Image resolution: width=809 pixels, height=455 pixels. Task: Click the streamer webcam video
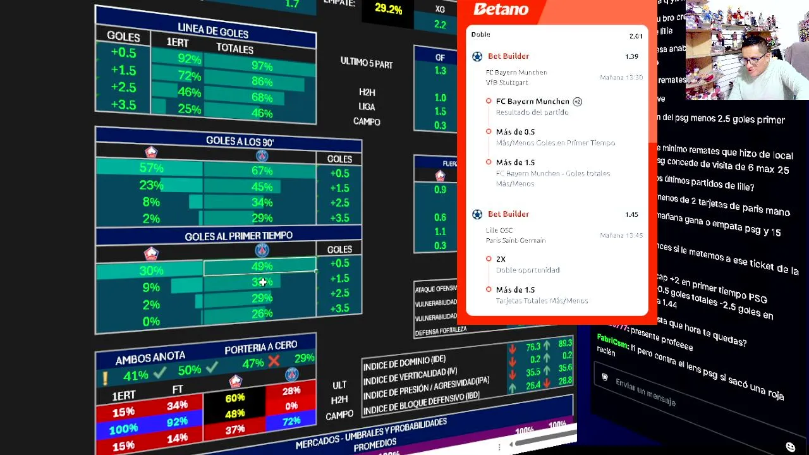point(747,50)
